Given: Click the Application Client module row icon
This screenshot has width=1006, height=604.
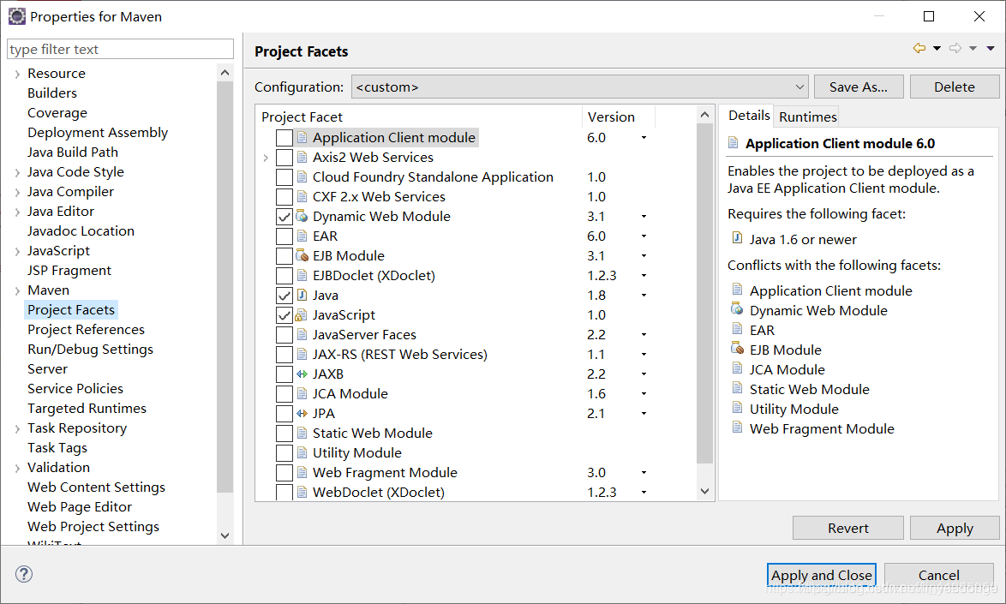Looking at the screenshot, I should (302, 137).
